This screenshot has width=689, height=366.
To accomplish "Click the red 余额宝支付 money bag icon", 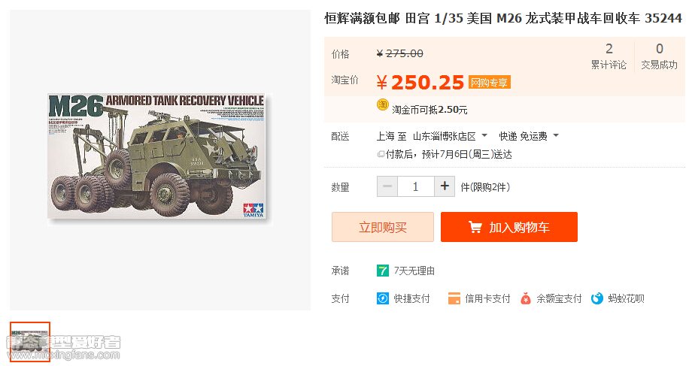I will [526, 298].
